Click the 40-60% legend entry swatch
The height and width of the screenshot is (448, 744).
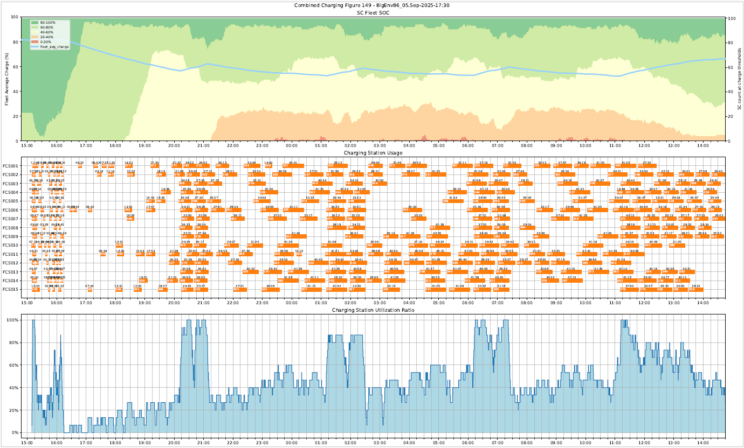coord(35,32)
